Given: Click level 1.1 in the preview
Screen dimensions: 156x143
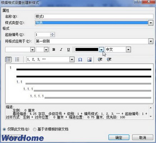Looking at the screenshot, I should point(19,82).
